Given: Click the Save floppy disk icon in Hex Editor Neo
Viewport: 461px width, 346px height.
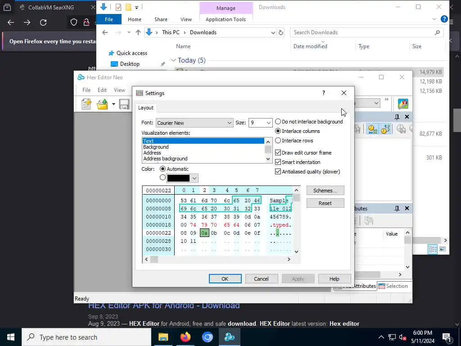Looking at the screenshot, I should pyautogui.click(x=124, y=104).
